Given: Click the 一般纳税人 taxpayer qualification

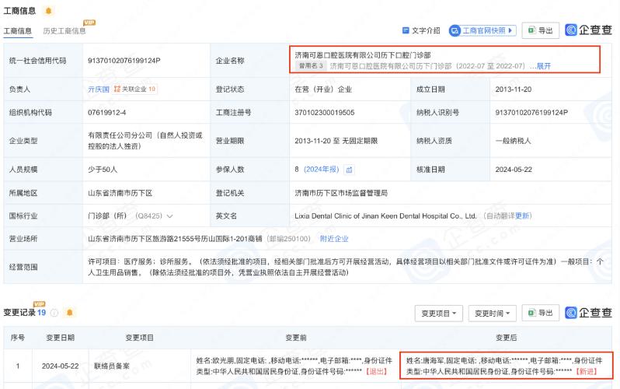Looking at the screenshot, I should pyautogui.click(x=513, y=141).
